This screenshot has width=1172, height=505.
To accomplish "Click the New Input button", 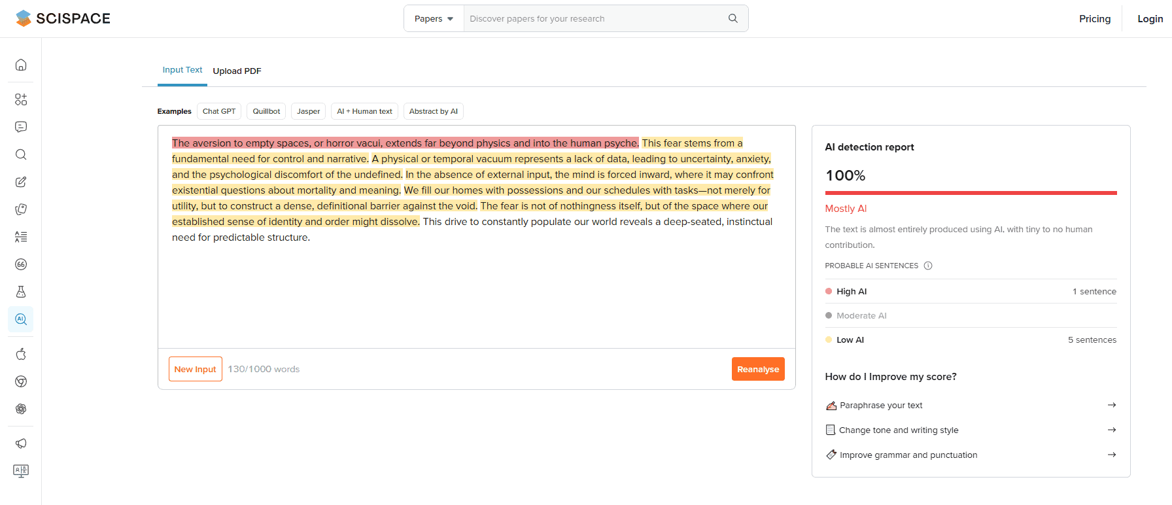I will pos(195,369).
